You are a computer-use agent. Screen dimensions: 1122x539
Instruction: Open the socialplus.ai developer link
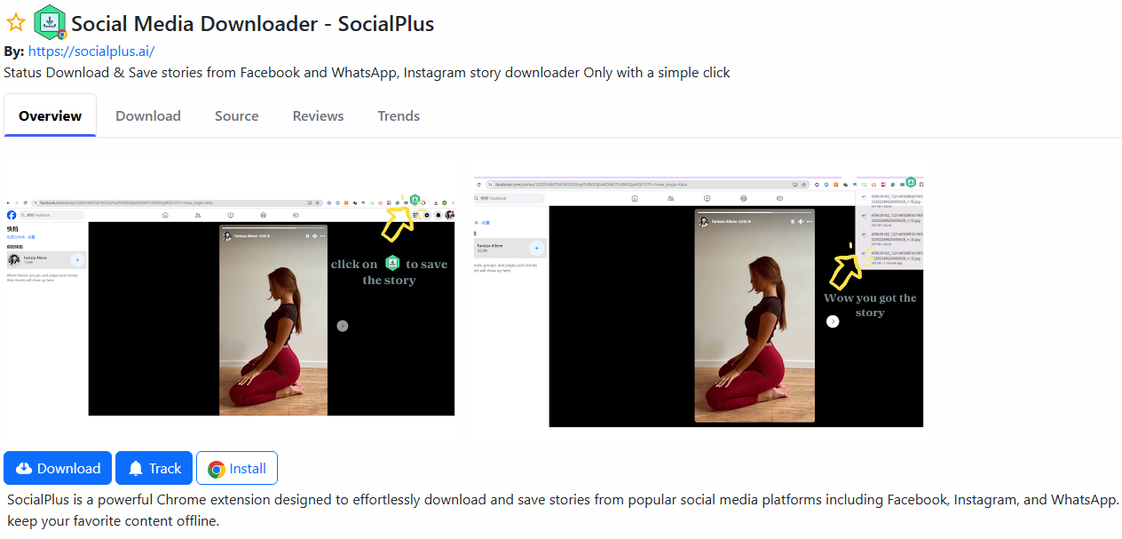[91, 52]
